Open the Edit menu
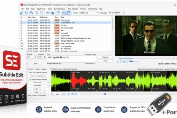Screen dimensions: 177x118 (28, 9)
